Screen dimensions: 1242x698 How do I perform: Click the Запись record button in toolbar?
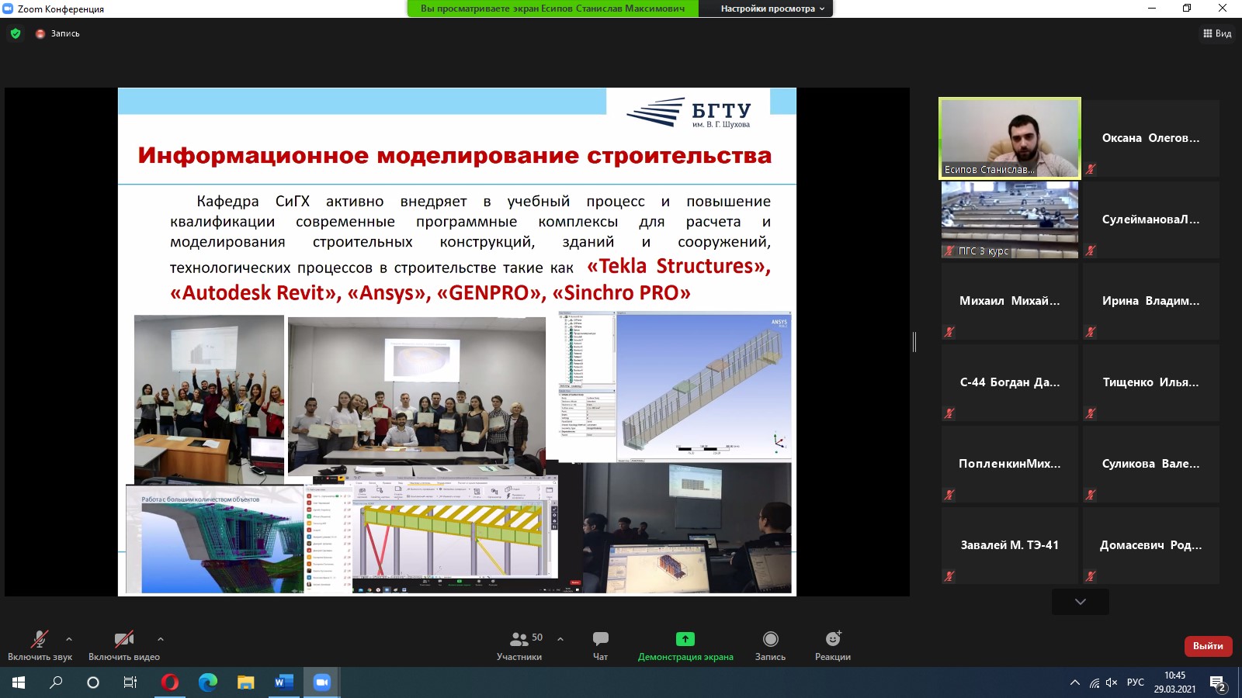tap(770, 645)
